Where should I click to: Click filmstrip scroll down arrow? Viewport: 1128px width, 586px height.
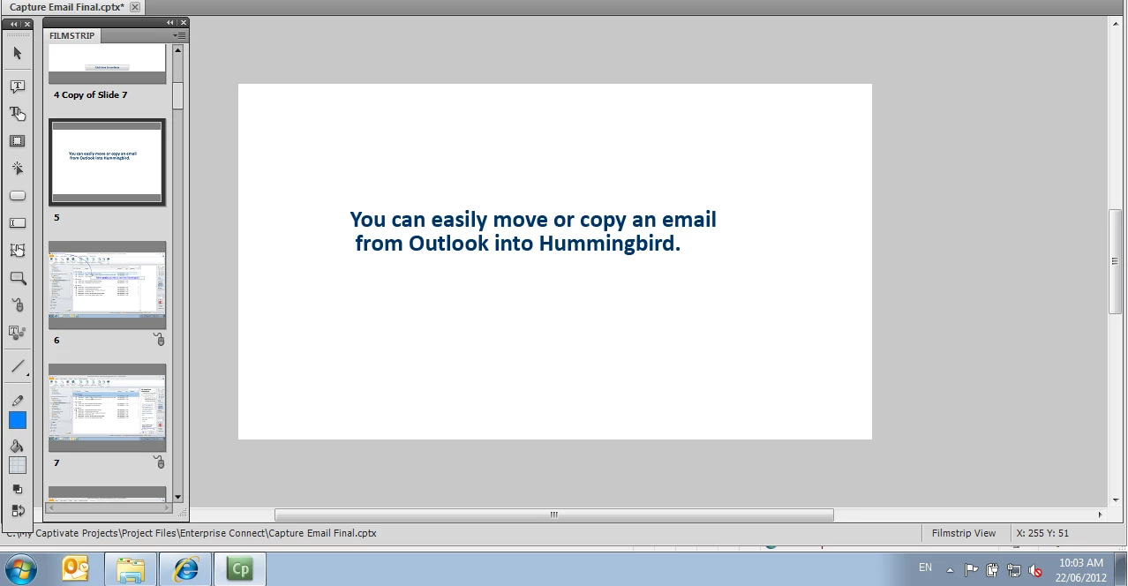(177, 497)
